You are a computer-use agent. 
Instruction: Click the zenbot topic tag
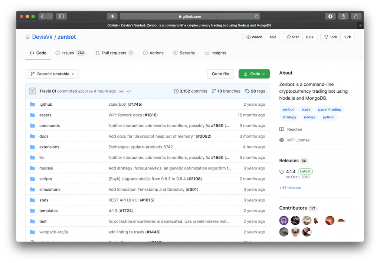point(288,109)
